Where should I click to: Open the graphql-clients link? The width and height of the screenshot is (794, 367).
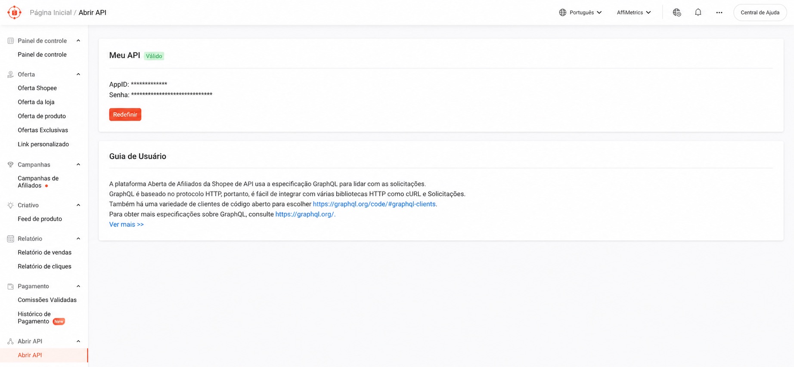(374, 204)
